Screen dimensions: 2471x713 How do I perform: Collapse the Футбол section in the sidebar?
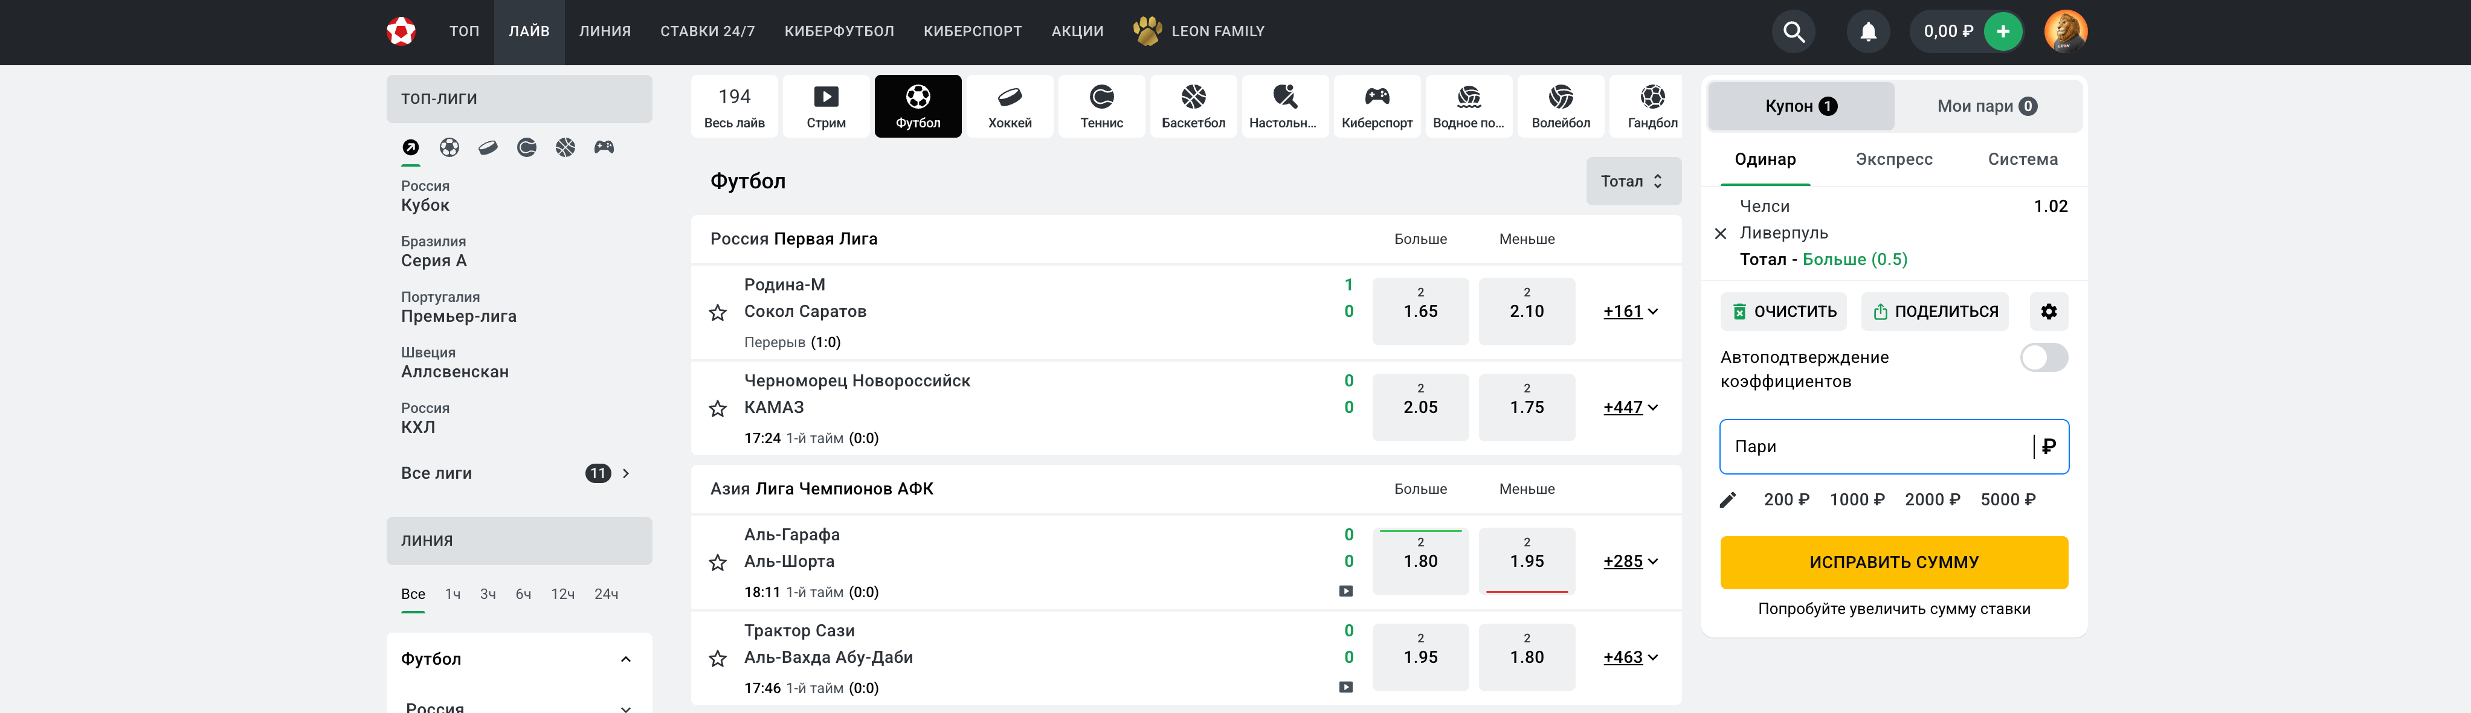coord(625,659)
